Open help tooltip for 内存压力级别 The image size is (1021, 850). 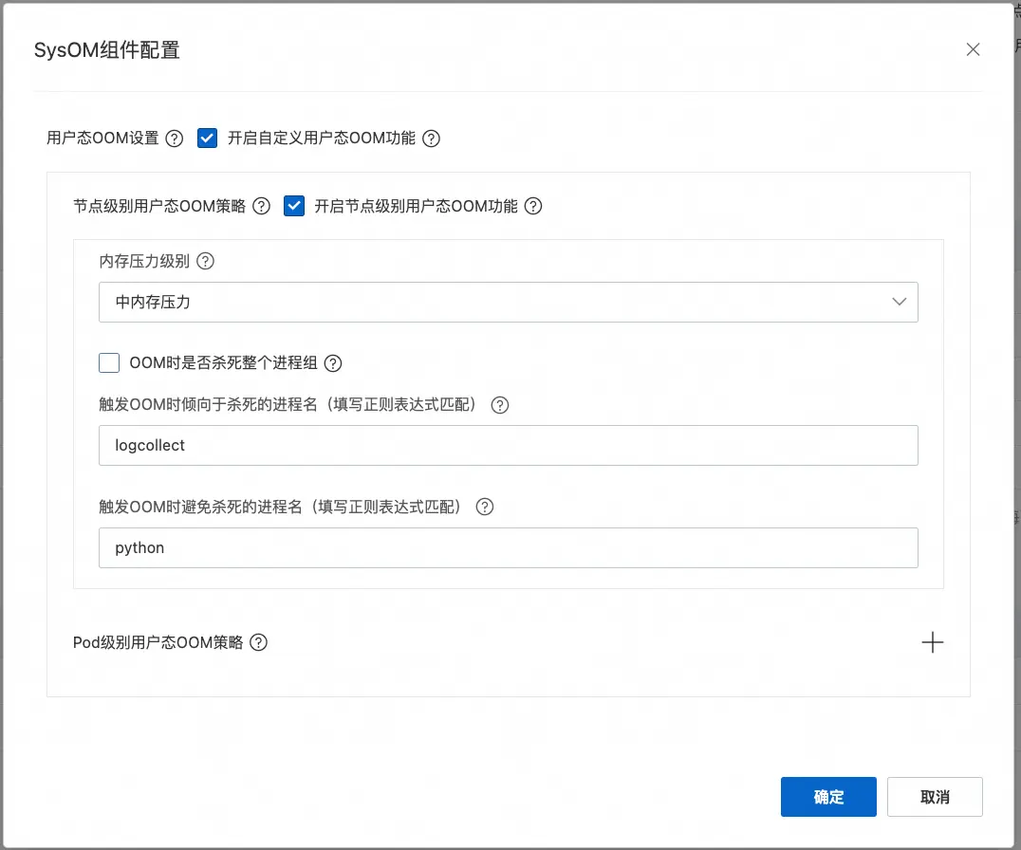point(205,261)
